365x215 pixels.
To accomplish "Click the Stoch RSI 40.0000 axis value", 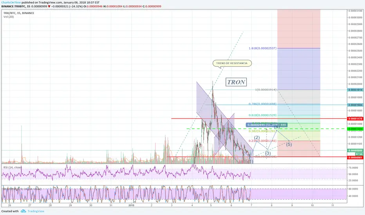I will coord(353,196).
